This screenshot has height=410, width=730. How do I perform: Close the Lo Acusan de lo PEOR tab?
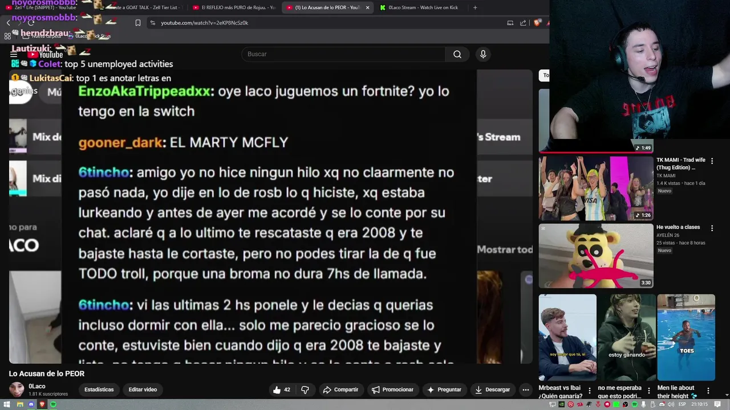(367, 7)
